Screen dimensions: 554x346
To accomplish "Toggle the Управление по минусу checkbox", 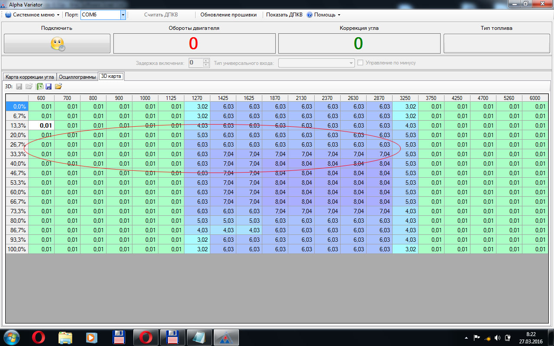I will 361,63.
